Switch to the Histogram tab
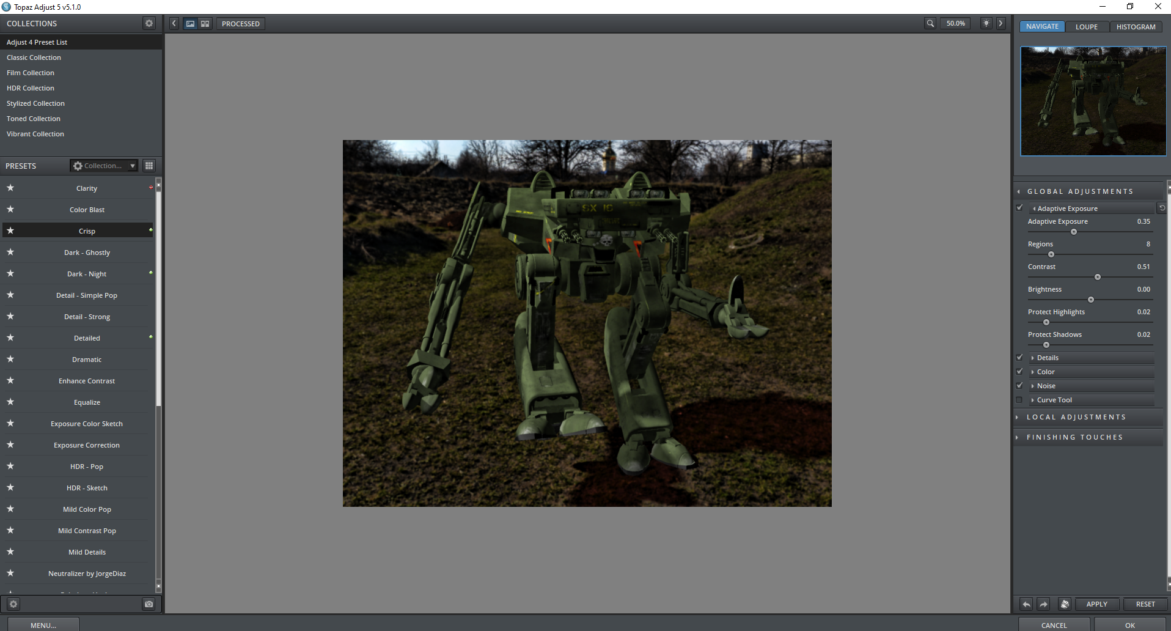The image size is (1171, 631). click(x=1136, y=26)
